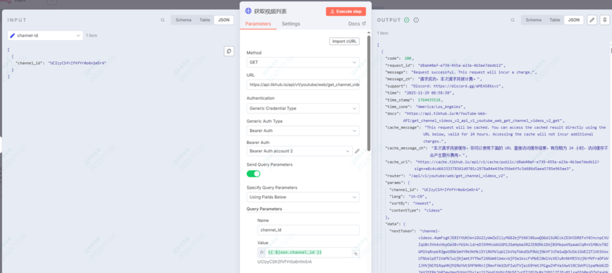Viewport: 612px width, 273px height.
Task: Click the globe icon beside the node title
Action: [x=248, y=11]
